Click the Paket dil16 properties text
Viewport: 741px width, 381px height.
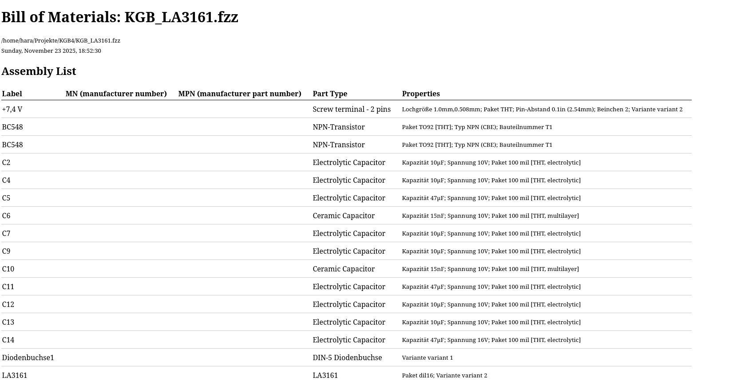coord(444,376)
